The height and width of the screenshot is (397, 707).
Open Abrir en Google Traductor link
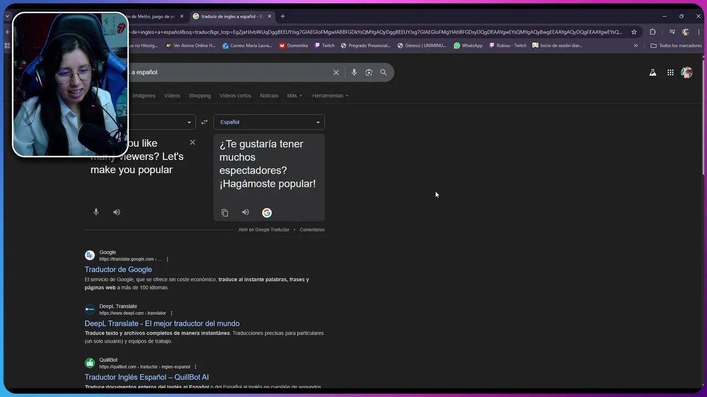point(264,229)
